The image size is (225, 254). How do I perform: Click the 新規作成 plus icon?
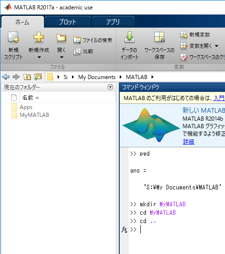coord(39,37)
